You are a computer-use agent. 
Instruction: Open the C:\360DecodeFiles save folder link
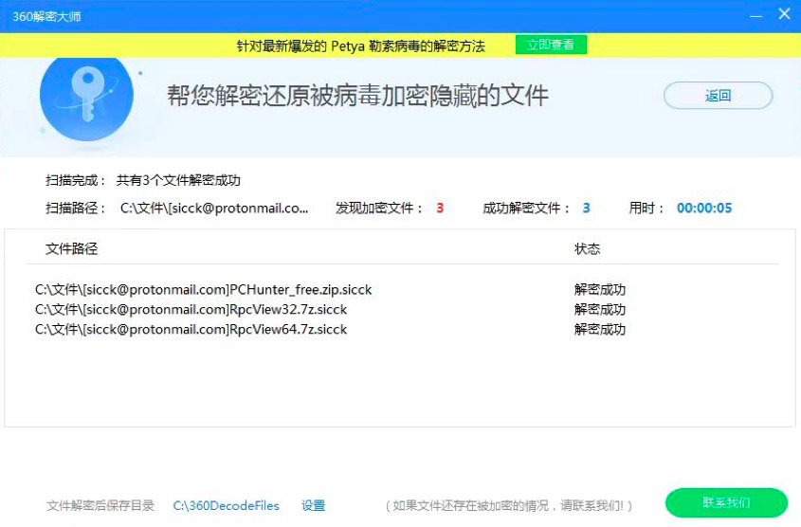click(x=226, y=505)
